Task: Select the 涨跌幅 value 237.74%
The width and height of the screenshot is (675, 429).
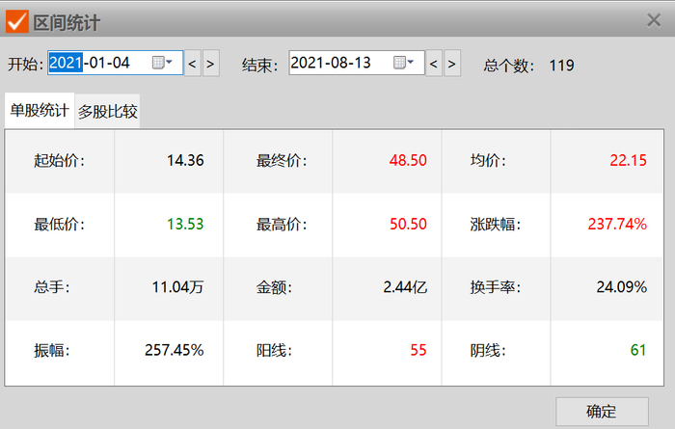Action: coord(617,225)
